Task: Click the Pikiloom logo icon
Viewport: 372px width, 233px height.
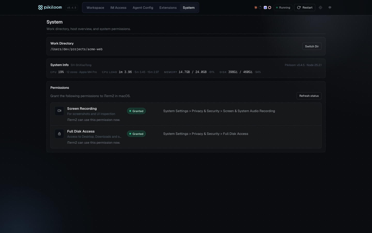Action: (x=40, y=8)
